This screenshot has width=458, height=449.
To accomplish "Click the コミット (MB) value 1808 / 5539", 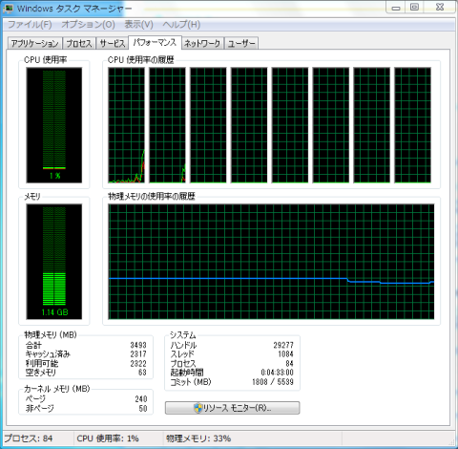I will tap(273, 382).
